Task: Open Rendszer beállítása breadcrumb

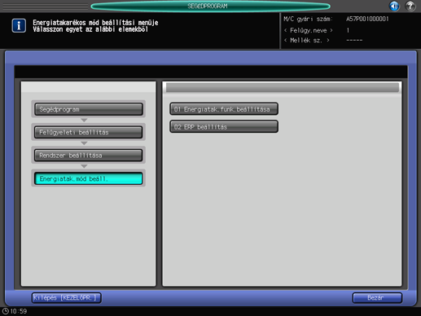Action: [89, 156]
